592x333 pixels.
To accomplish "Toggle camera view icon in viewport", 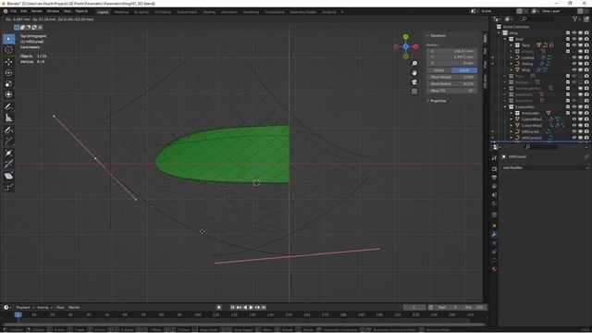I will click(414, 82).
